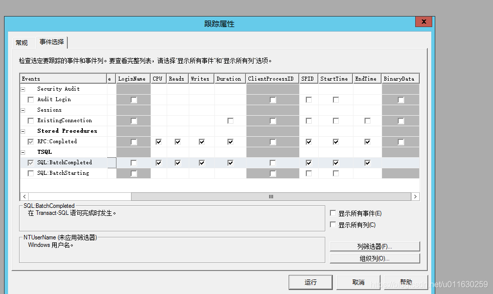This screenshot has height=294, width=493.
Task: Enable the ExistingConnection event checkbox
Action: [x=31, y=121]
